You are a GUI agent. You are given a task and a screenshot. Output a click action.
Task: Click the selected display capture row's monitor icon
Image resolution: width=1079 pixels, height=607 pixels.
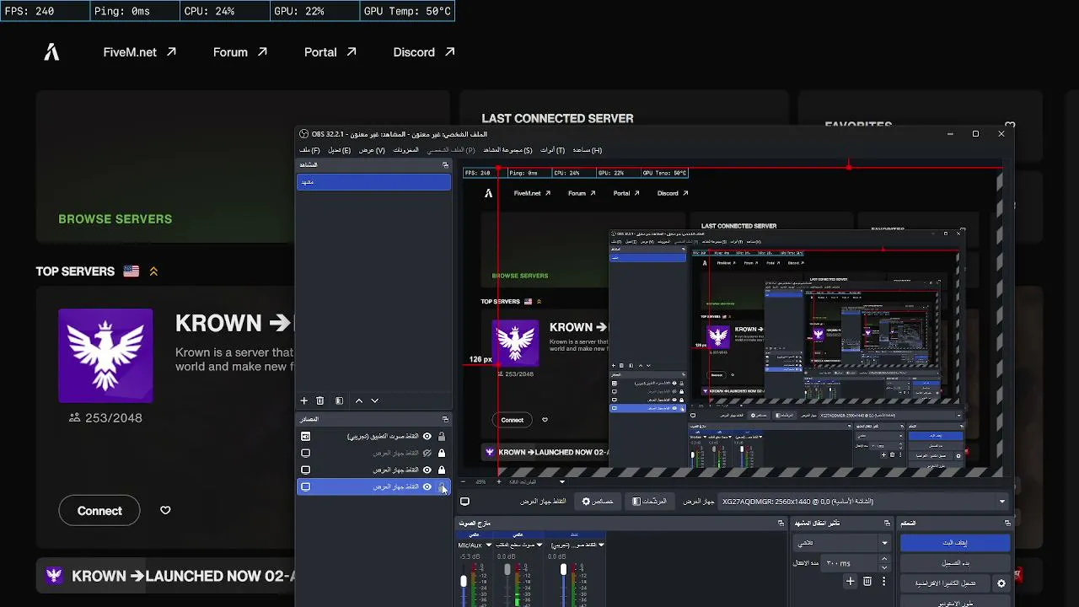(306, 487)
